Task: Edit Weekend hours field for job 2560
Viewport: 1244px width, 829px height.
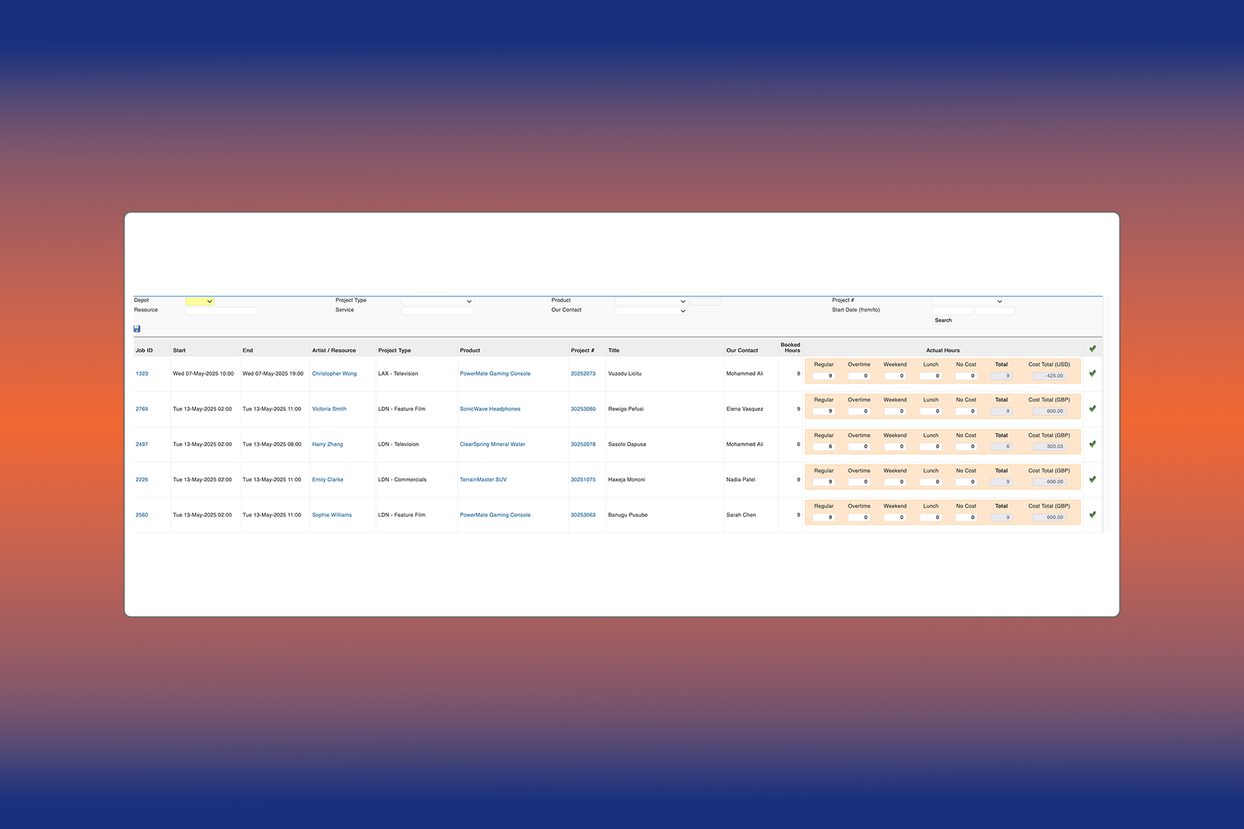Action: point(895,517)
